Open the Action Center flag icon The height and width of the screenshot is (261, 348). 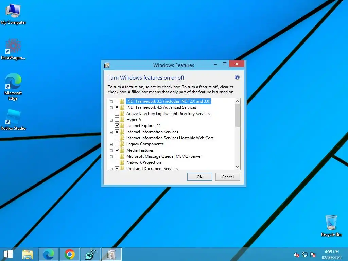pos(313,255)
